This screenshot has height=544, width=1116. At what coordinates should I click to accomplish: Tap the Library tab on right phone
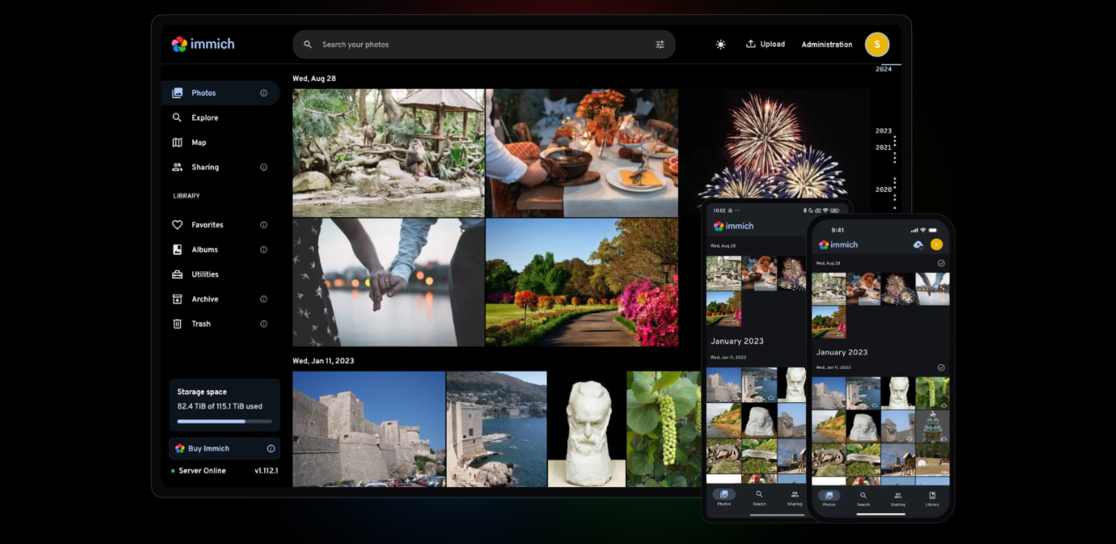[x=932, y=498]
